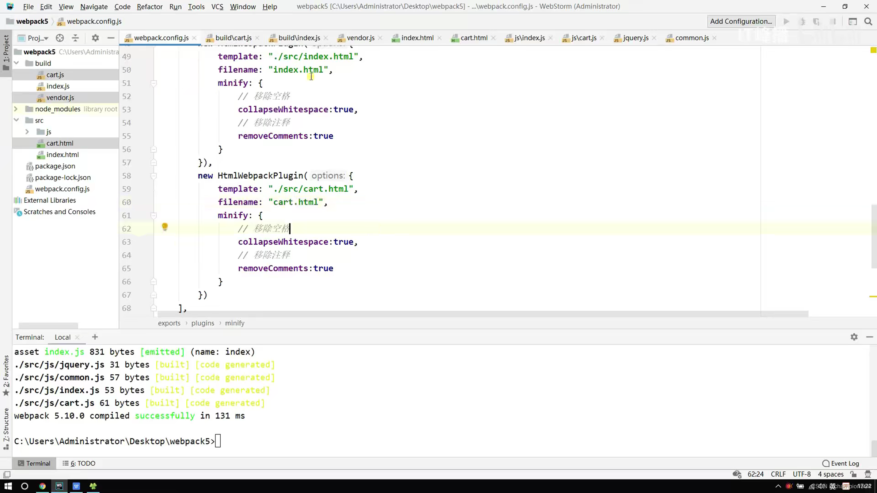
Task: Select Scratches and Consoles item
Action: [x=59, y=212]
